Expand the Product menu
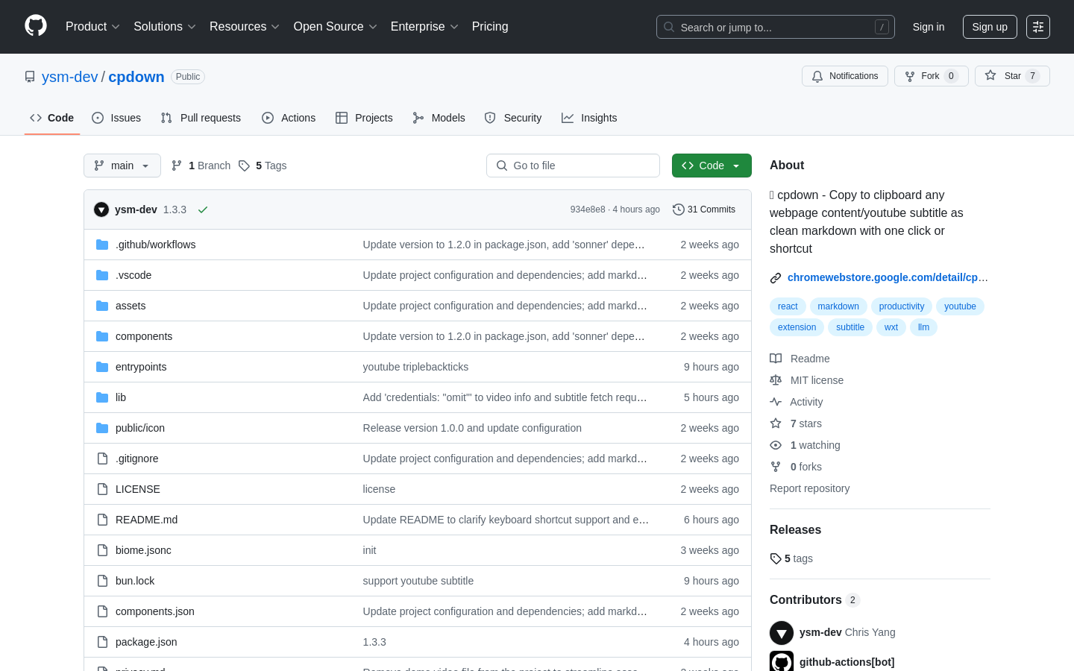1074x671 pixels. [x=92, y=27]
